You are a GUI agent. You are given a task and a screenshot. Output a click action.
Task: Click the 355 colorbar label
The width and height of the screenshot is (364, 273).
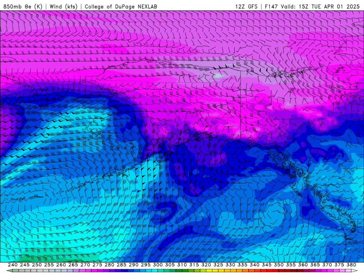(x=291, y=265)
